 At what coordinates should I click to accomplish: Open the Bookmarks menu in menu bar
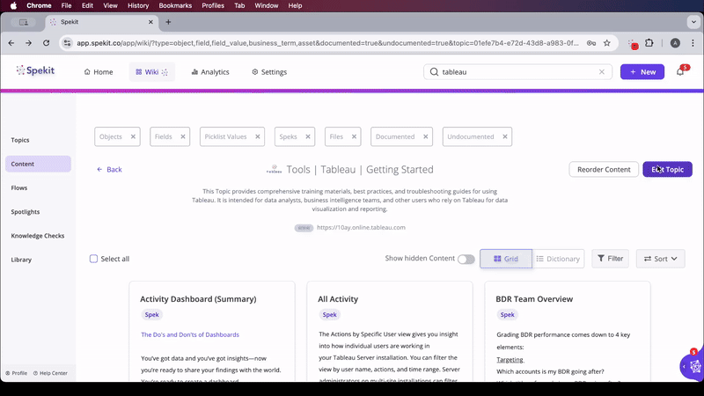175,6
